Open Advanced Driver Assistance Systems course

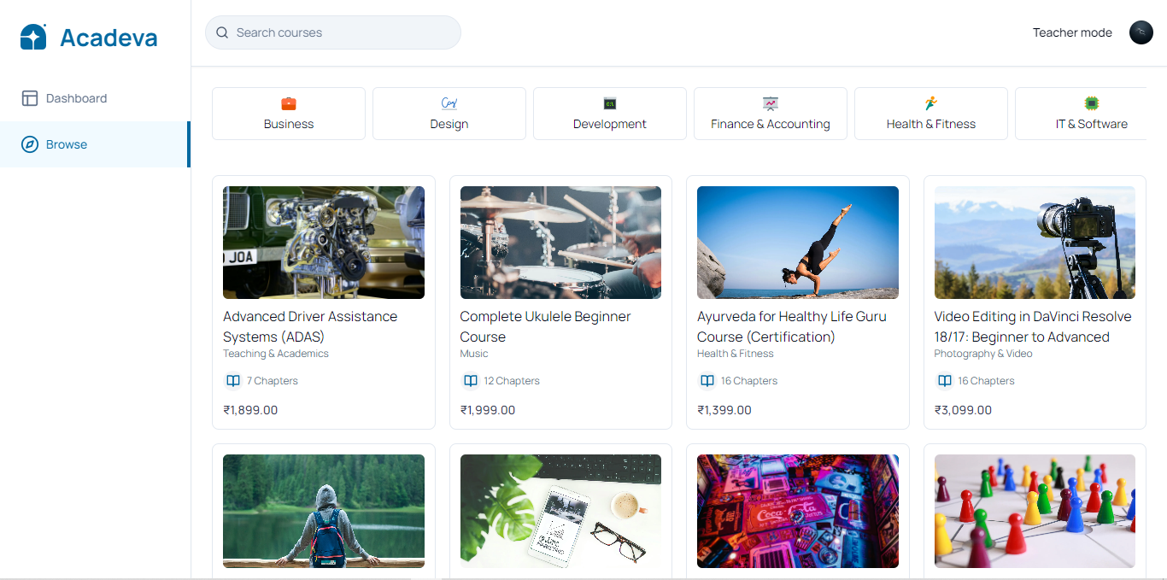pos(310,326)
